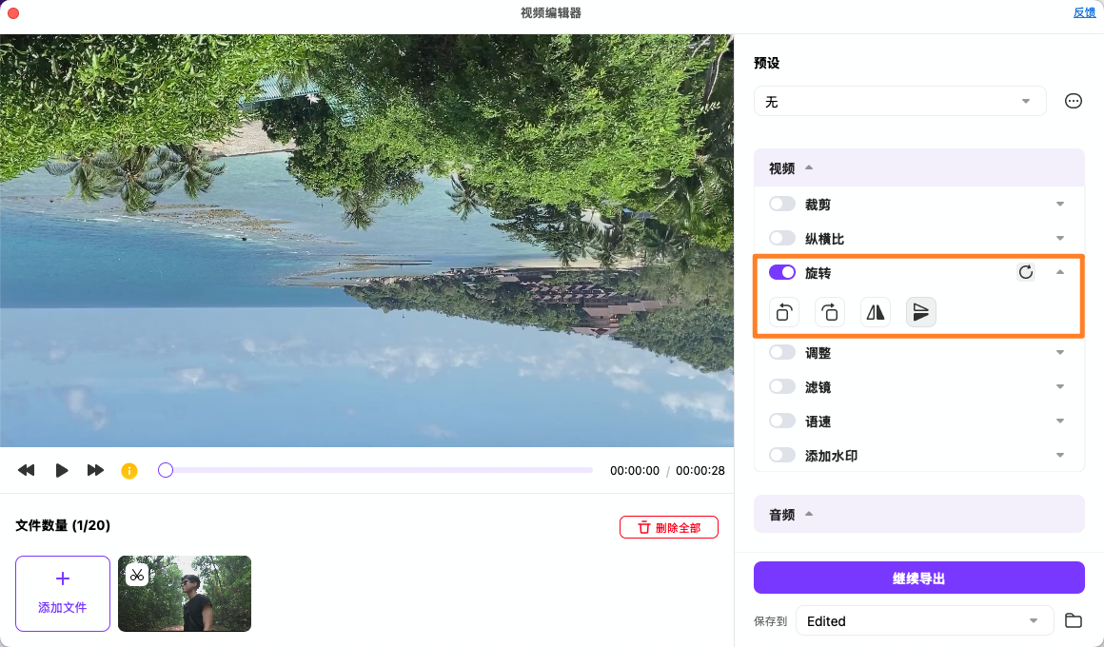Rotate the video counterclockwise

tap(783, 311)
